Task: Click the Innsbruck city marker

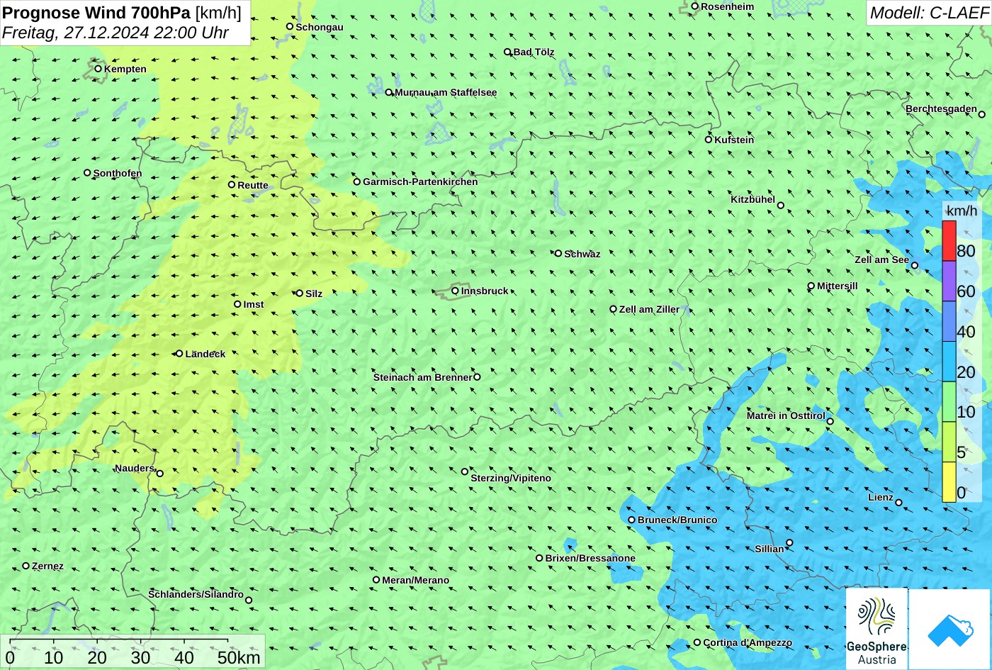Action: click(455, 291)
